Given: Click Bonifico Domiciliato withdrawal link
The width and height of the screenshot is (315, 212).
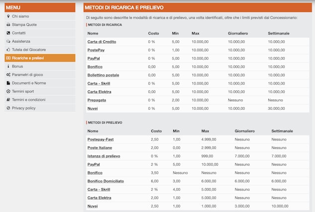Looking at the screenshot, I should 105,181.
